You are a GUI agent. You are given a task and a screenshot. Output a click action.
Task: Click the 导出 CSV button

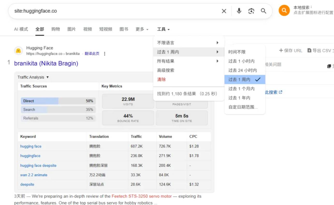320,51
